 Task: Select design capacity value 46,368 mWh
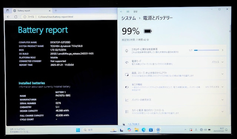click(x=62, y=111)
